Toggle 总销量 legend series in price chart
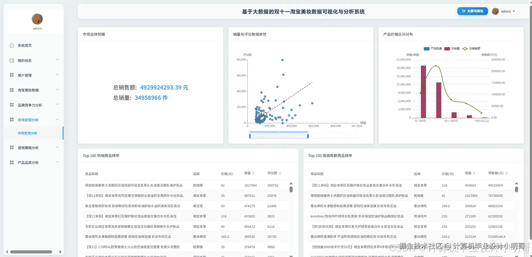The width and height of the screenshot is (532, 257). (x=452, y=49)
